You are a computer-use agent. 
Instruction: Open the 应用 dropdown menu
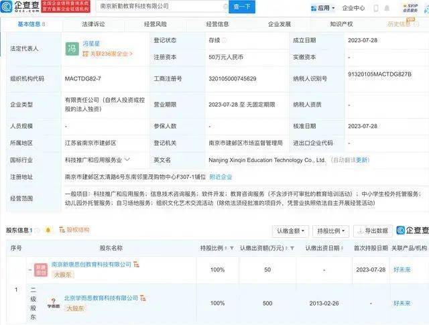click(323, 8)
